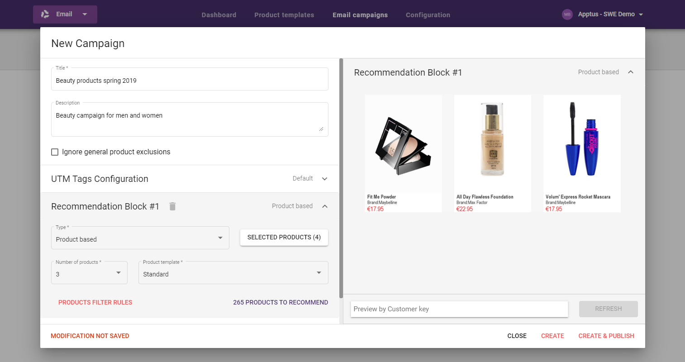This screenshot has width=685, height=362.
Task: Collapse Recommendation Block #1 in the form
Action: click(325, 206)
